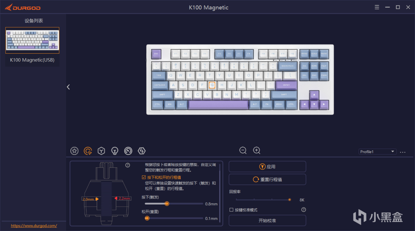
Task: Open the code-bracket macro icon
Action: point(142,151)
